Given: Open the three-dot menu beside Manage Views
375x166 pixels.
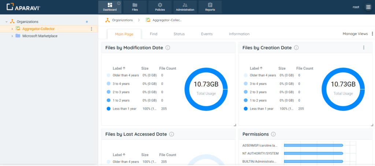Looking at the screenshot, I should pyautogui.click(x=372, y=34).
